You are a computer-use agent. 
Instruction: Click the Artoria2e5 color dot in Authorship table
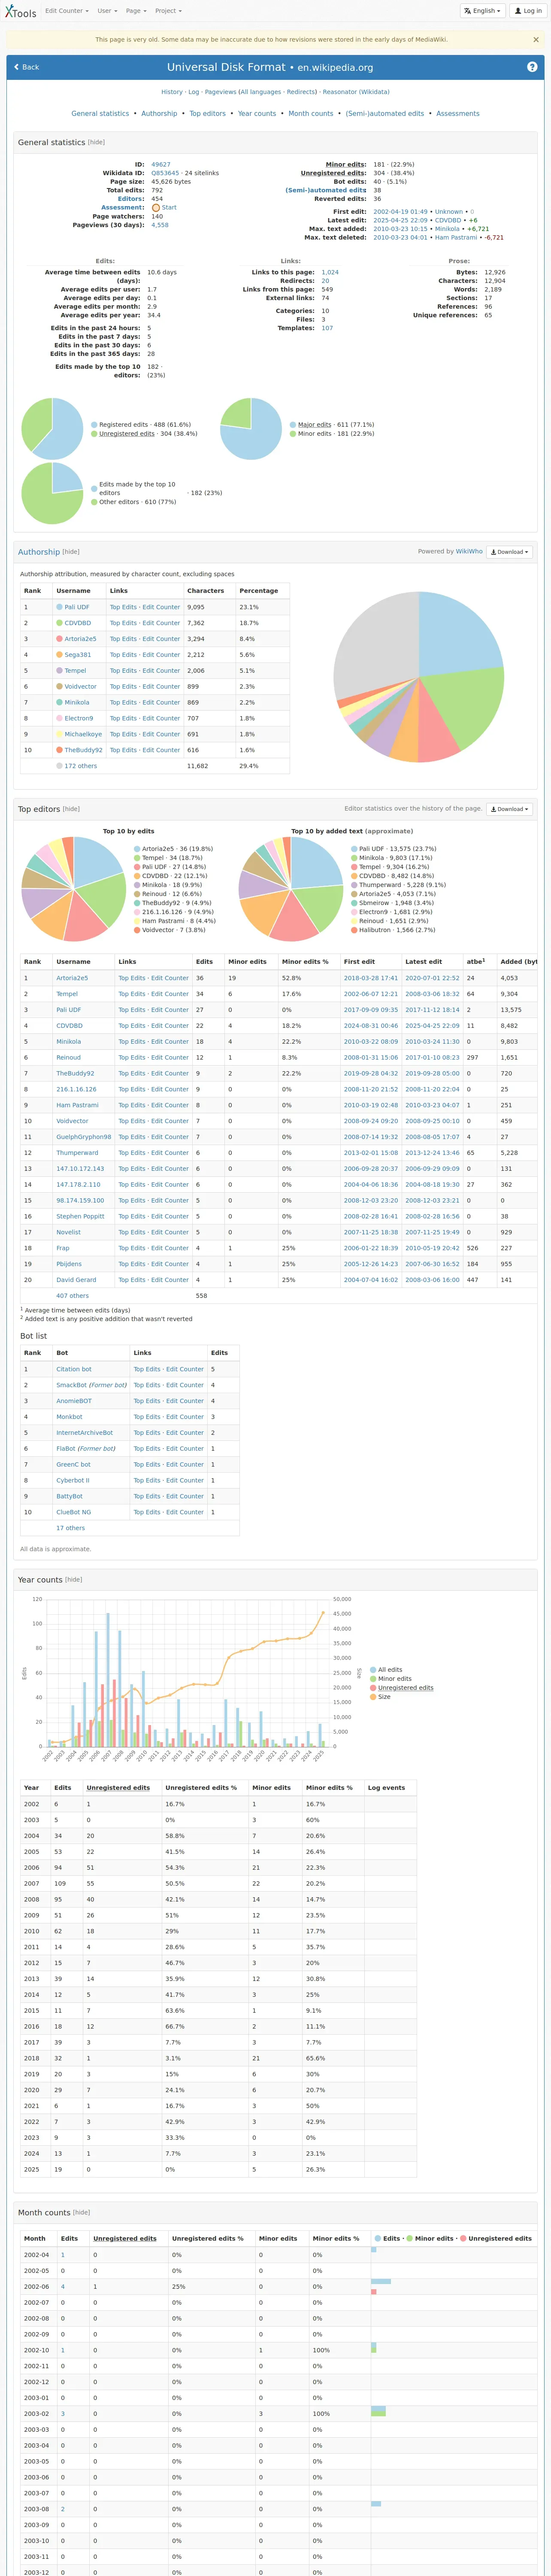[x=59, y=639]
